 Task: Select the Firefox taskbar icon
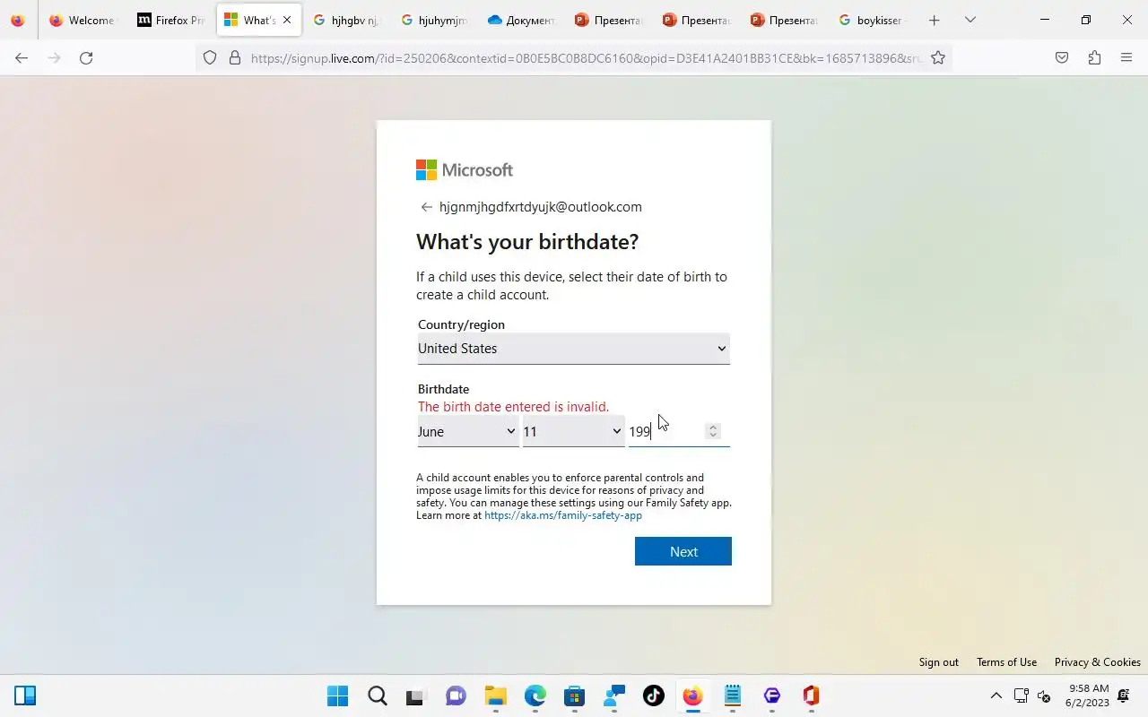coord(692,695)
